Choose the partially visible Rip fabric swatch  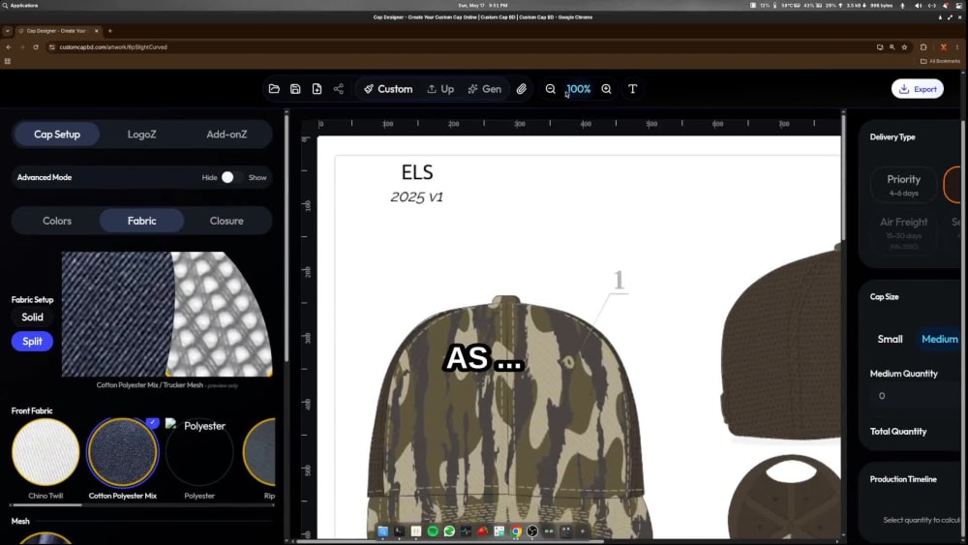259,452
